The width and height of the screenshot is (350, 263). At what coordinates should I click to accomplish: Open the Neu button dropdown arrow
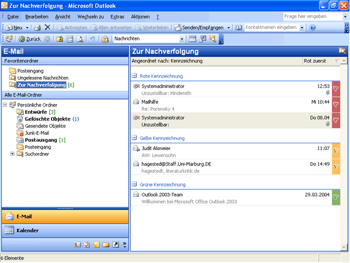27,28
